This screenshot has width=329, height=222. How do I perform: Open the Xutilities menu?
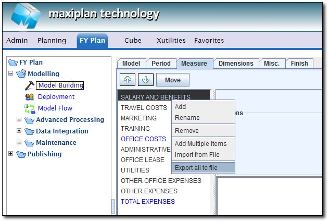tap(171, 40)
